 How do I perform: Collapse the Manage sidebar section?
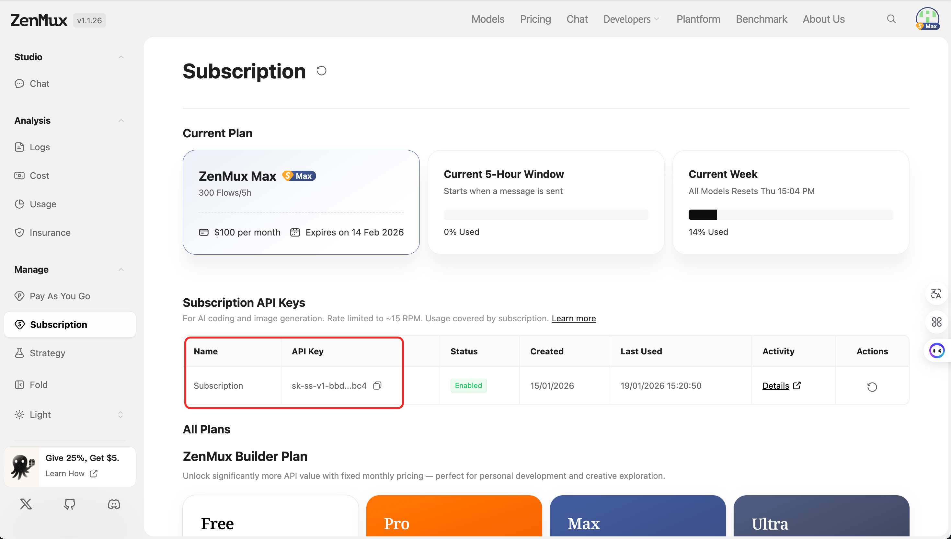(x=121, y=269)
